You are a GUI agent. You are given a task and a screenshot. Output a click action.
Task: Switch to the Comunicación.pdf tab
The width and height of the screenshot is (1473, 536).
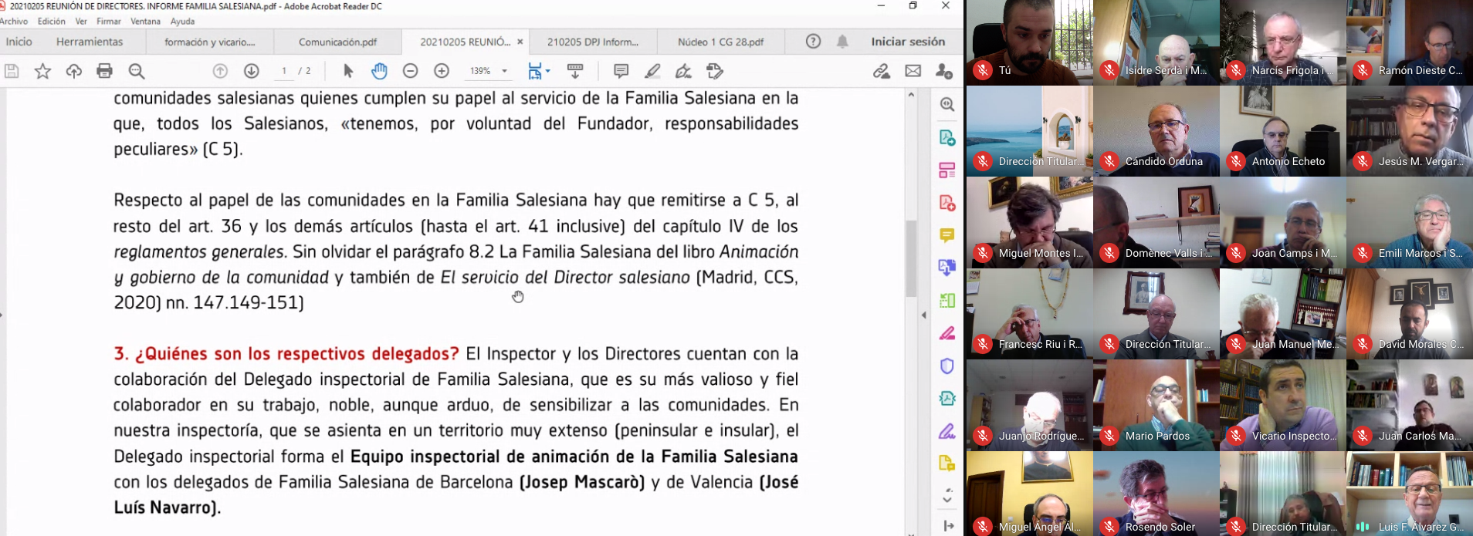[x=337, y=42]
